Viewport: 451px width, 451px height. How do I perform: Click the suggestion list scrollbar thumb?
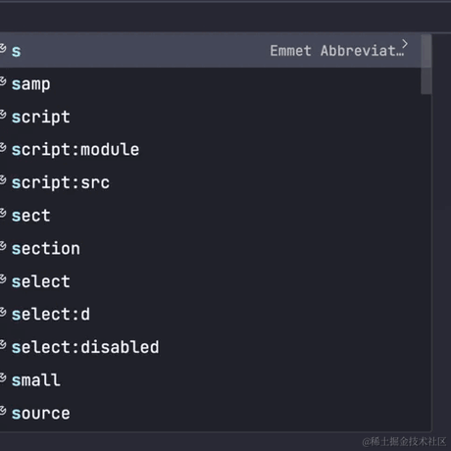426,65
